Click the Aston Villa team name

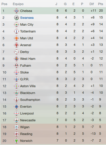[x=28, y=86]
